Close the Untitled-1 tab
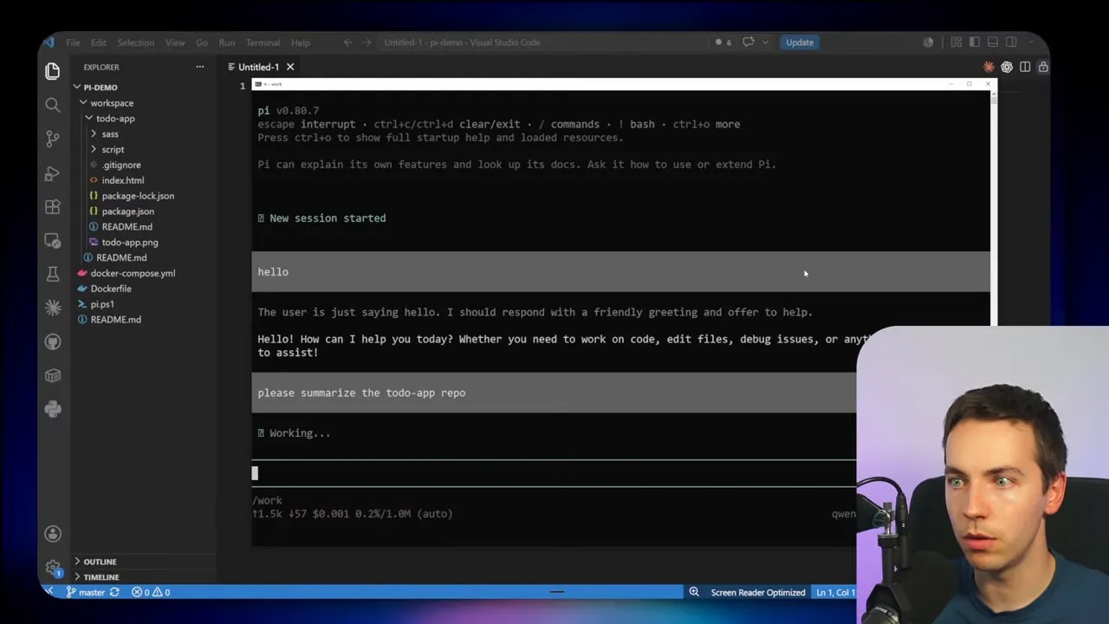This screenshot has height=624, width=1109. (x=290, y=67)
